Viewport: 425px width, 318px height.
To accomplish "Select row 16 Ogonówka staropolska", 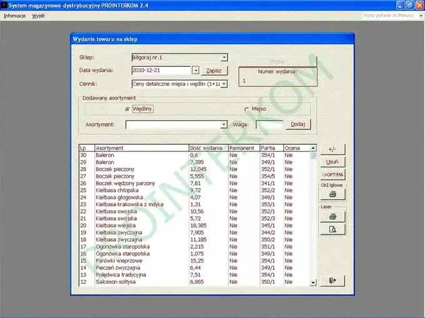I will (x=194, y=254).
